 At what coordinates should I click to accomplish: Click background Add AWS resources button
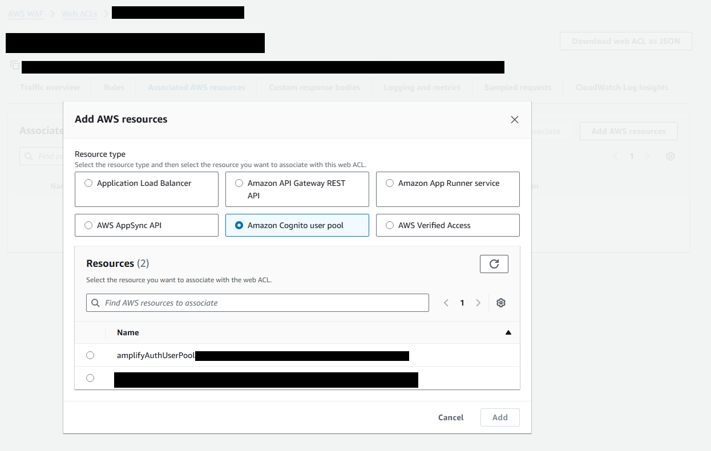629,131
